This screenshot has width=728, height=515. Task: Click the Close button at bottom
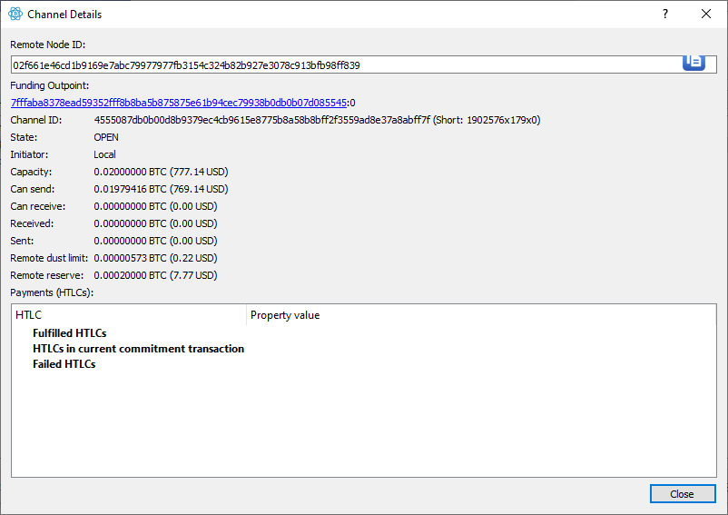[682, 493]
